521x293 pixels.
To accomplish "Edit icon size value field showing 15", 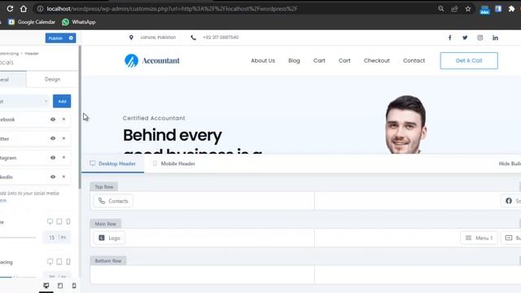I will click(51, 237).
